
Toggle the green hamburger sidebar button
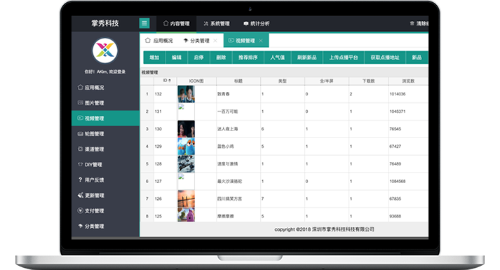click(x=144, y=23)
